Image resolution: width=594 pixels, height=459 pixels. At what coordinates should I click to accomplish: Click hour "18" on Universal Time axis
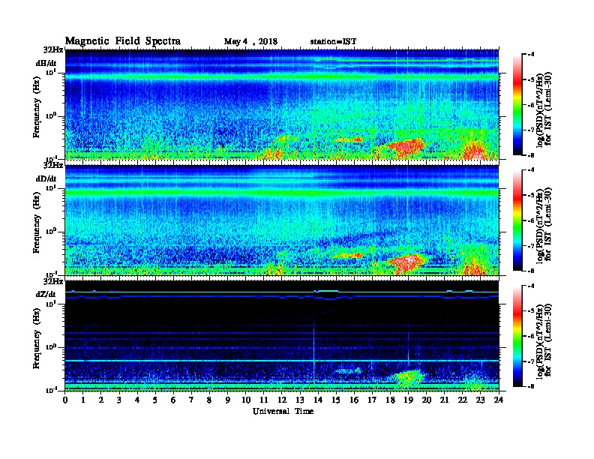(x=390, y=400)
